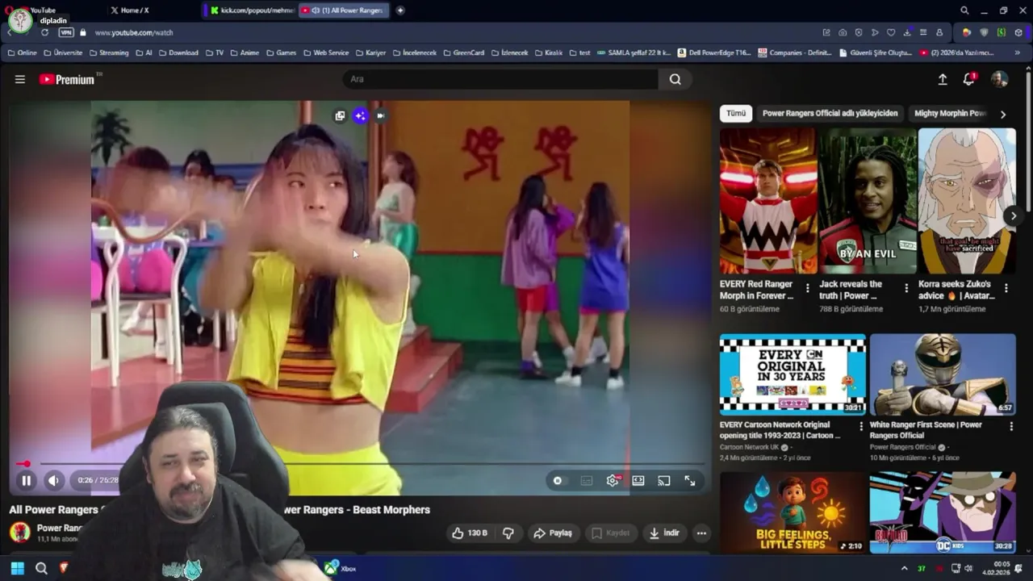This screenshot has height=581, width=1033.
Task: Mute the video player volume
Action: (53, 480)
